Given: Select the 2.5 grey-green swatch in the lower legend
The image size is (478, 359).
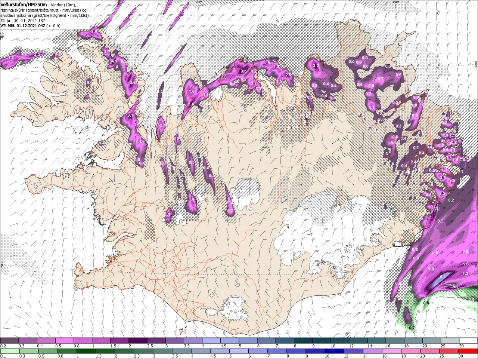Looking at the screenshot, I should click(x=143, y=351).
